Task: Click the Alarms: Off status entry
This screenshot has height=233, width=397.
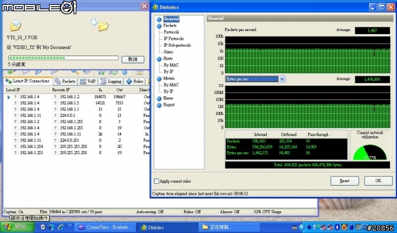Action: pyautogui.click(x=230, y=212)
